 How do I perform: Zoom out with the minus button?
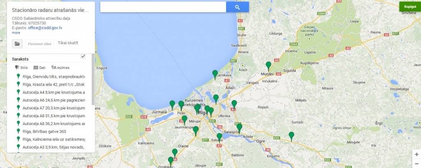click(x=416, y=163)
